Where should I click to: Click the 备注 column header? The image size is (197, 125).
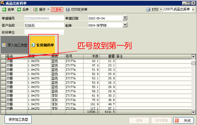click(153, 56)
